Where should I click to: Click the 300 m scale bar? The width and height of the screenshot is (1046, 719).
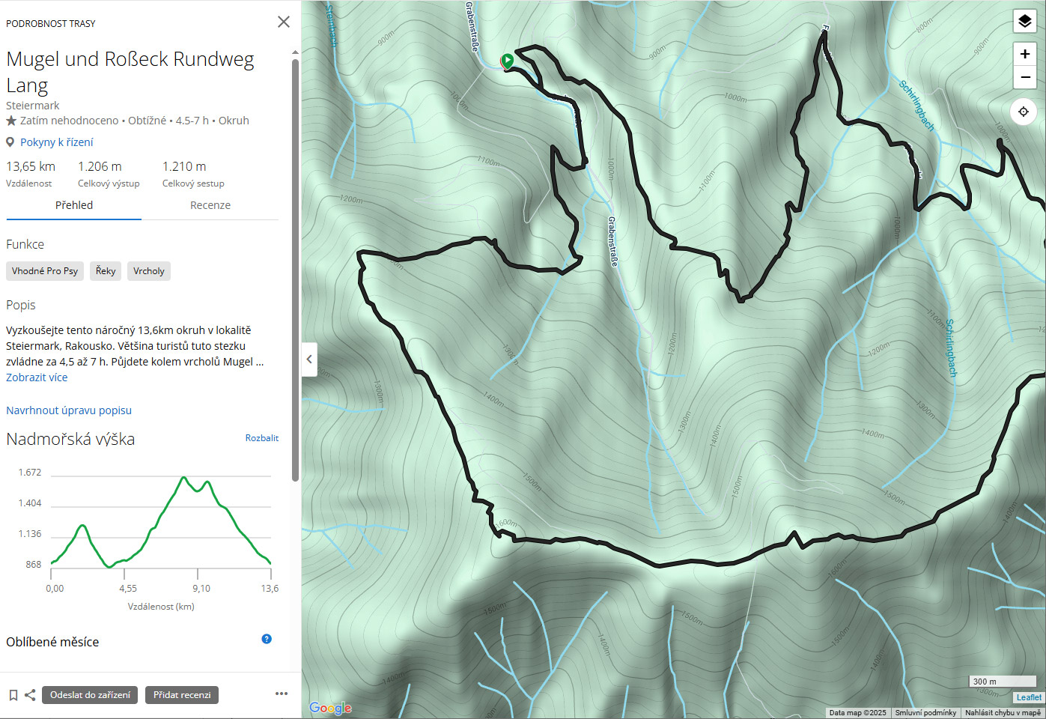pos(1002,682)
